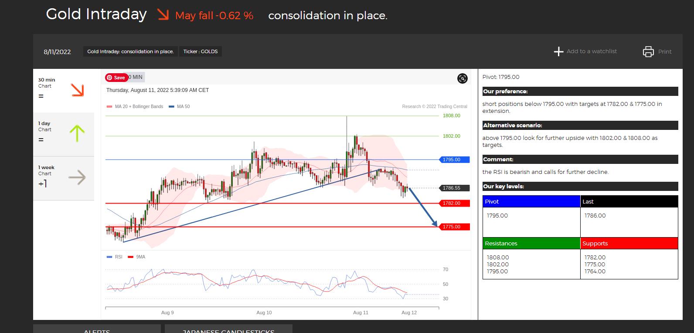Select the 1 day Chart tab
This screenshot has height=333, width=694.
tap(64, 134)
